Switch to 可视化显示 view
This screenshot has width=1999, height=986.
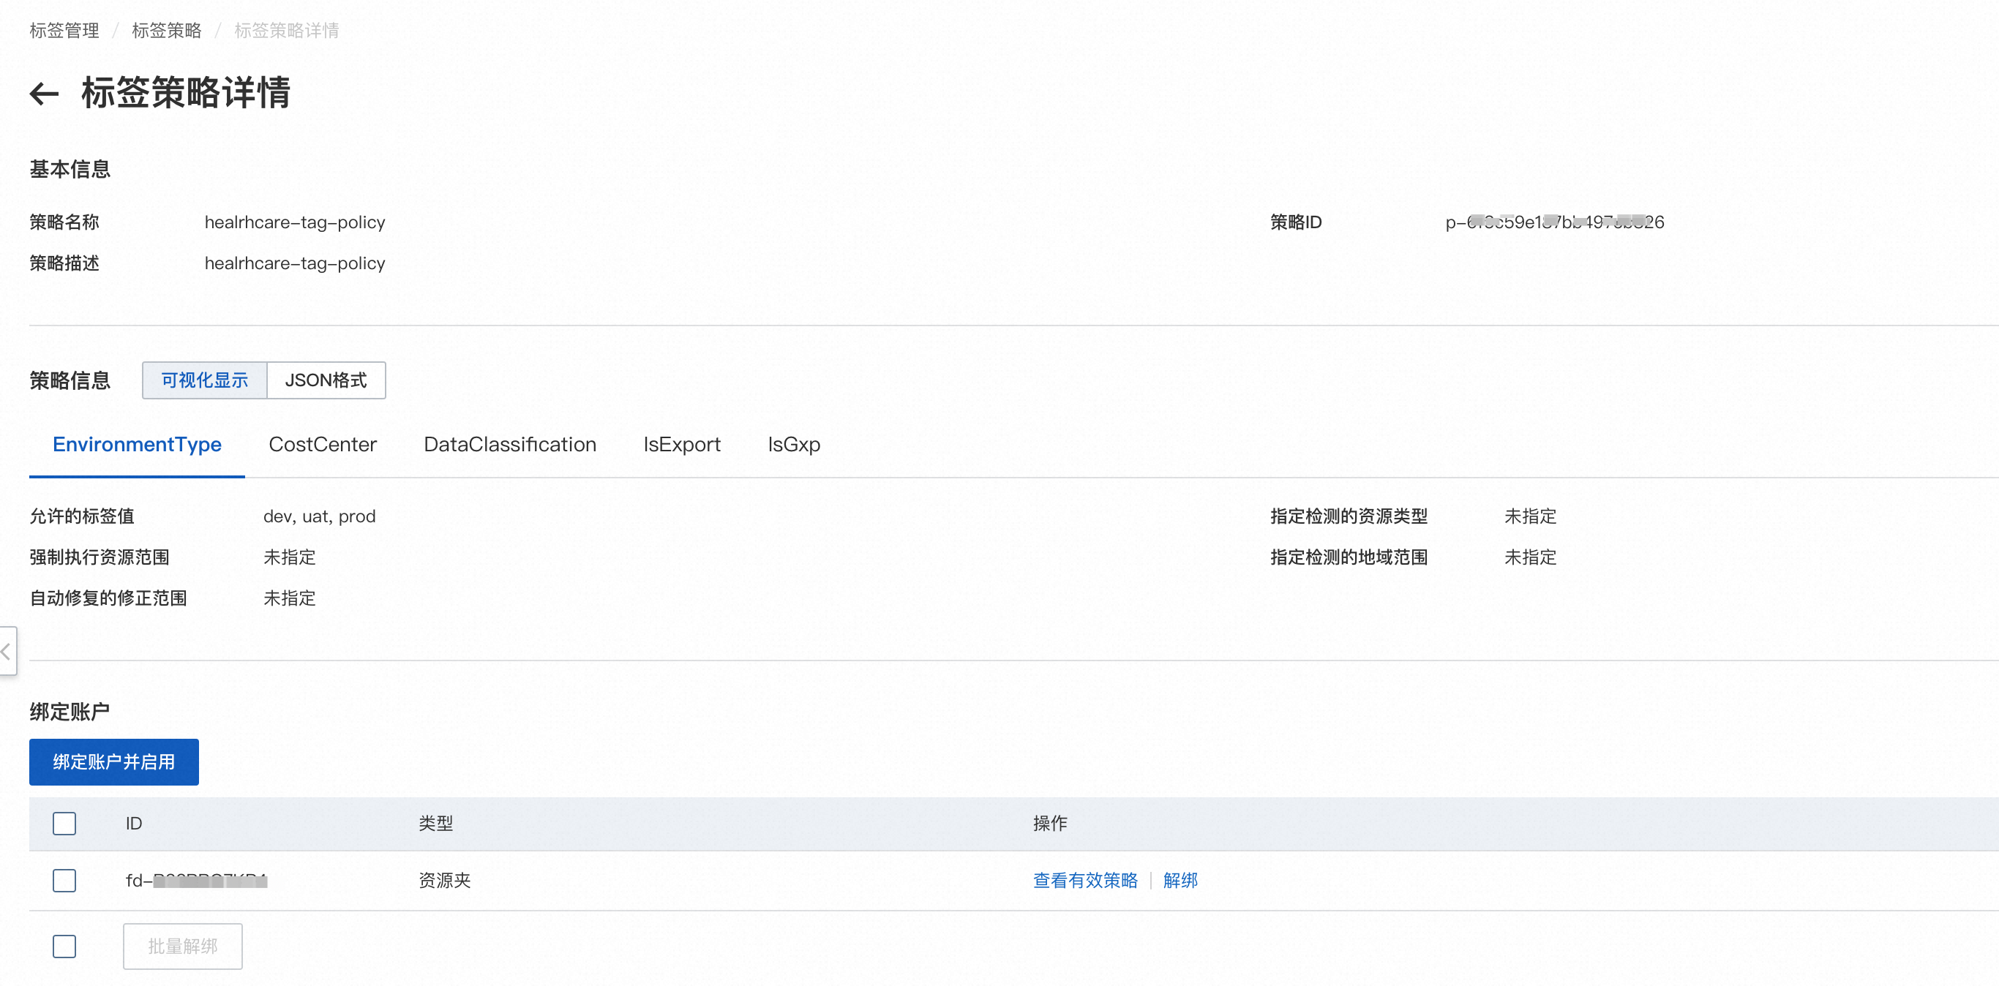[x=204, y=380]
